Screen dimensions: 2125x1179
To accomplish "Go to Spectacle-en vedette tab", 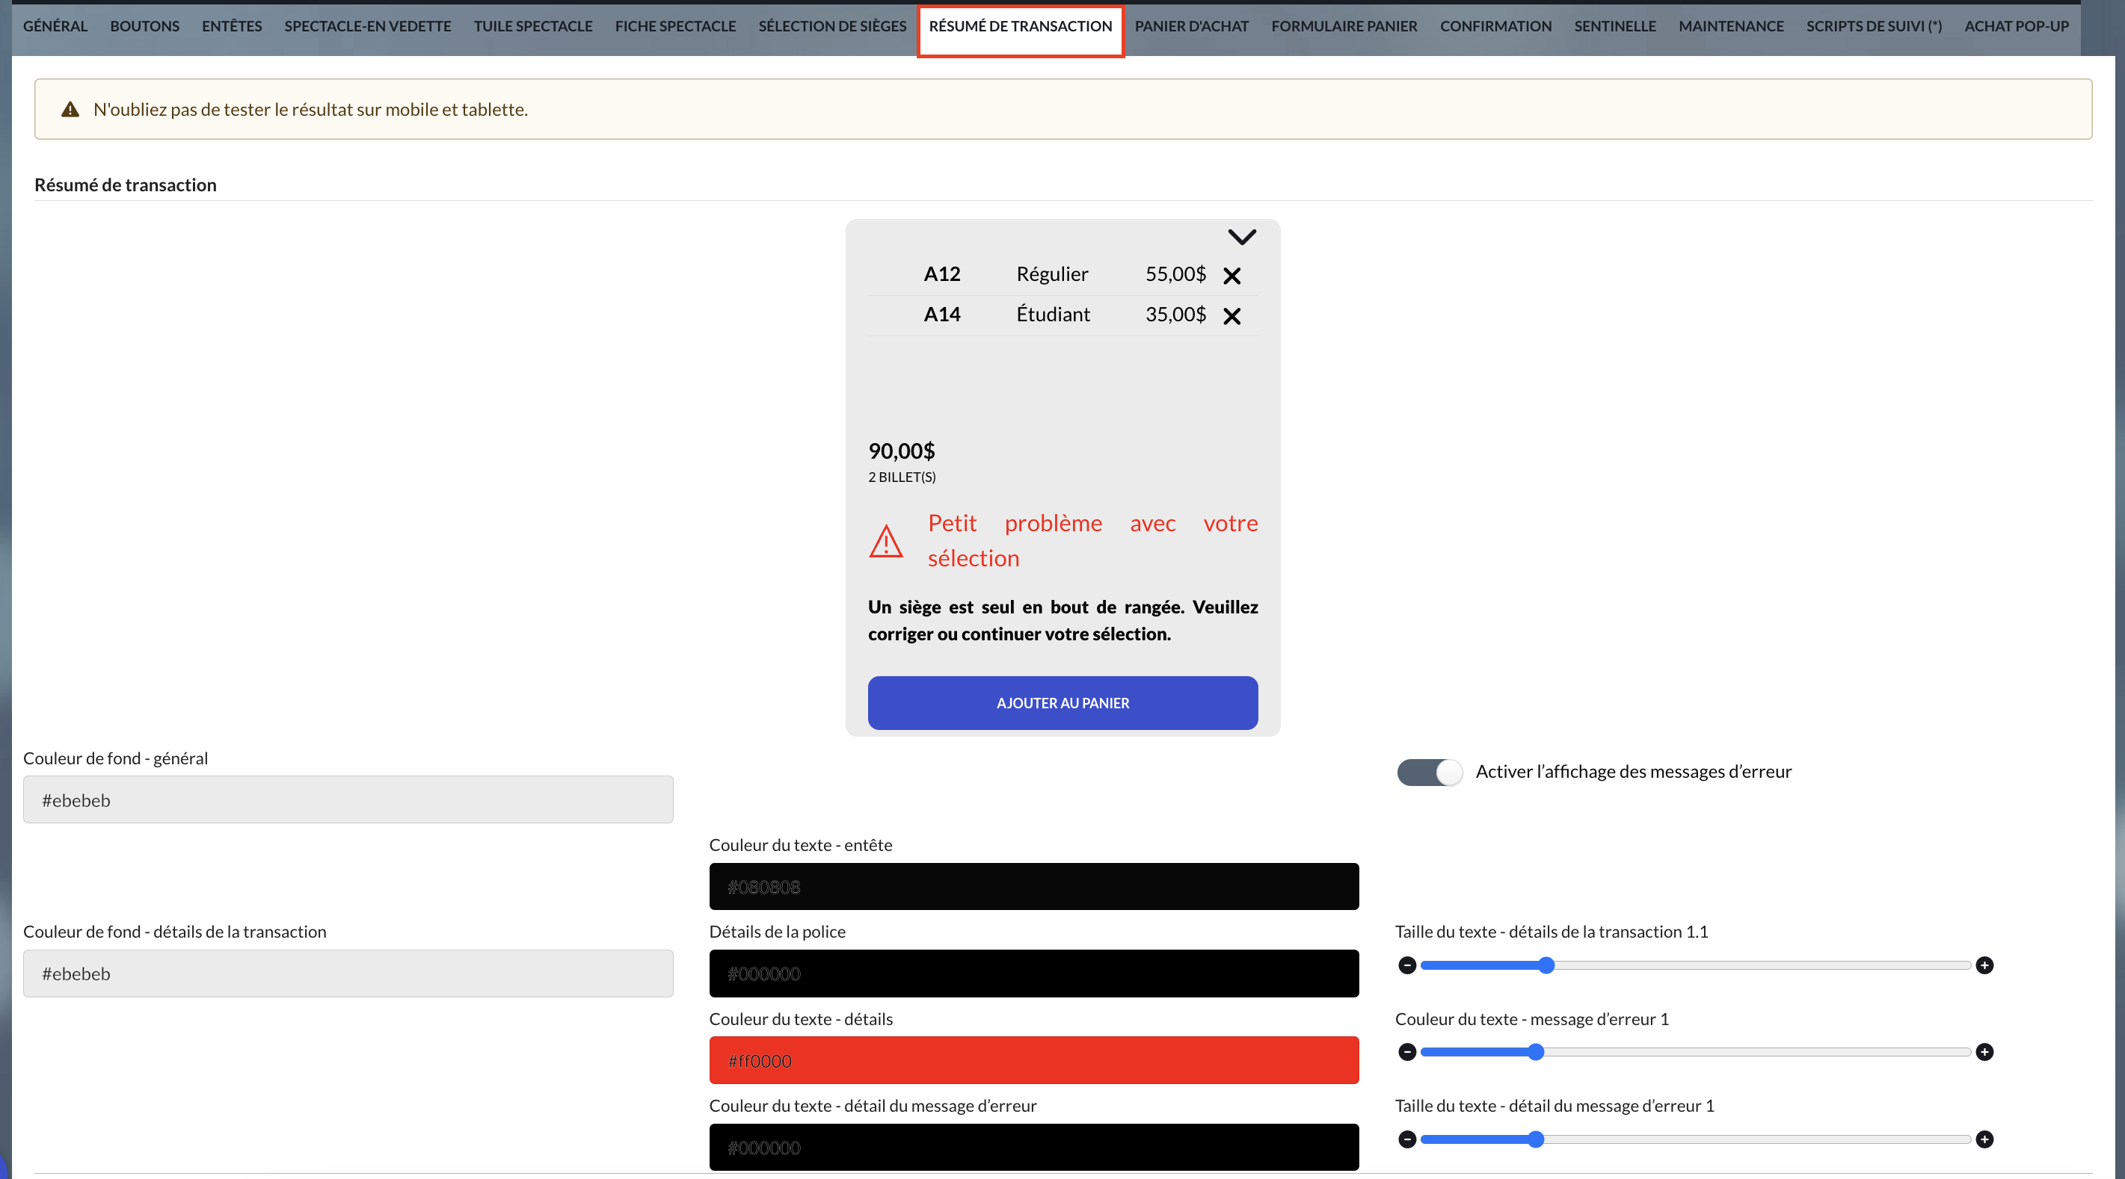I will pyautogui.click(x=368, y=26).
